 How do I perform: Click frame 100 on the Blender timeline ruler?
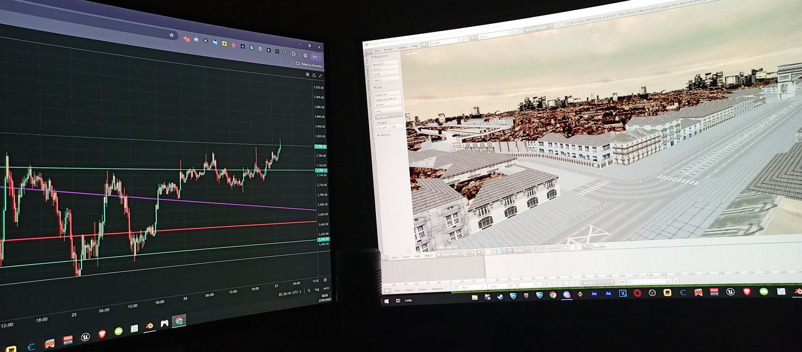point(609,276)
